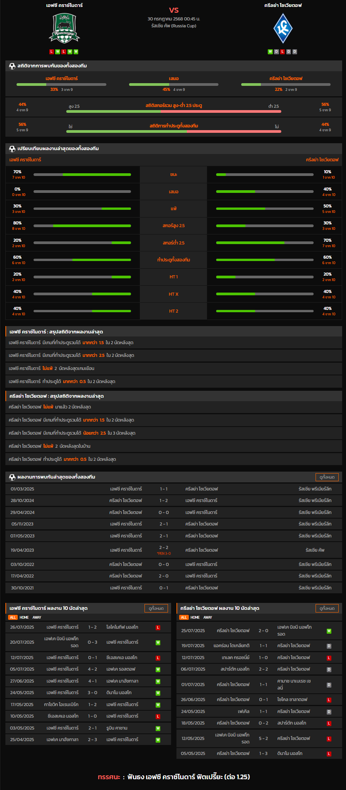This screenshot has height=790, width=346.
Task: Click the ทรรศนะ prediction line at page bottom
Action: [x=174, y=777]
